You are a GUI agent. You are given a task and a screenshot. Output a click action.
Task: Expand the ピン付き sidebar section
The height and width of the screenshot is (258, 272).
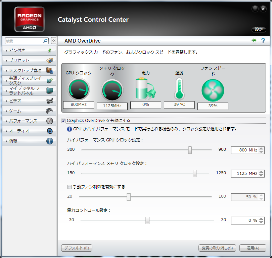[29, 51]
